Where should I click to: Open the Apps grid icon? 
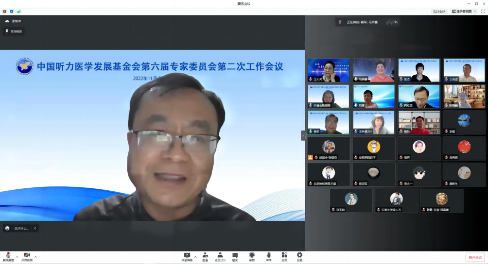point(284,255)
